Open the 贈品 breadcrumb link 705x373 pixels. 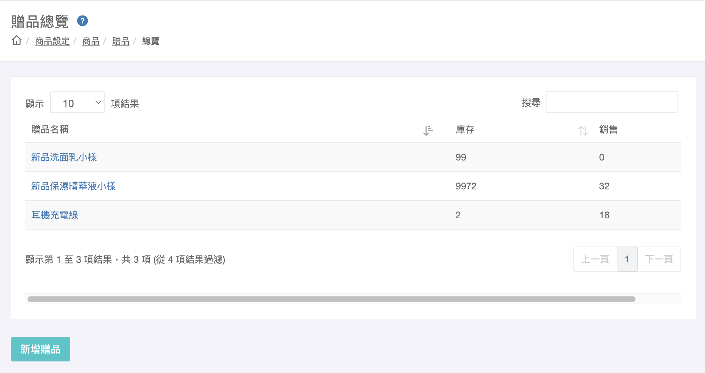[120, 41]
